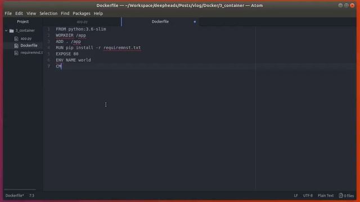Switch to the Dockerfile editor tab
Image resolution: width=360 pixels, height=202 pixels.
160,22
